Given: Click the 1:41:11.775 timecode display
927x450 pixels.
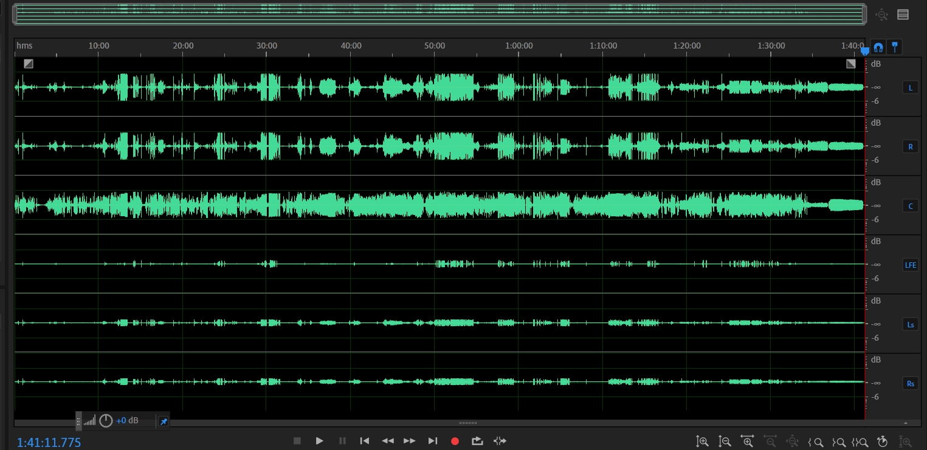Looking at the screenshot, I should click(x=49, y=443).
